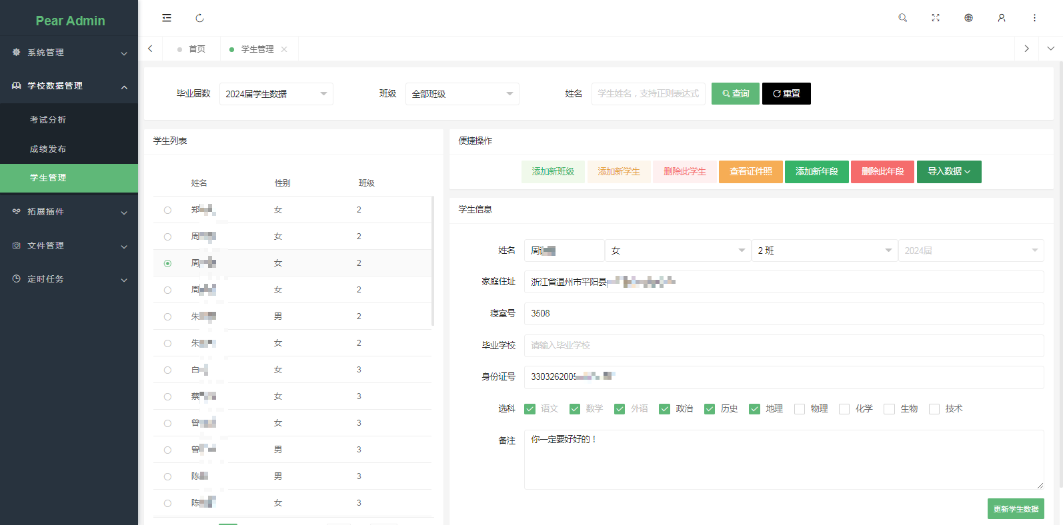Screen dimensions: 1063x525
Task: Open the 毕业届数 dropdown
Action: [x=276, y=94]
